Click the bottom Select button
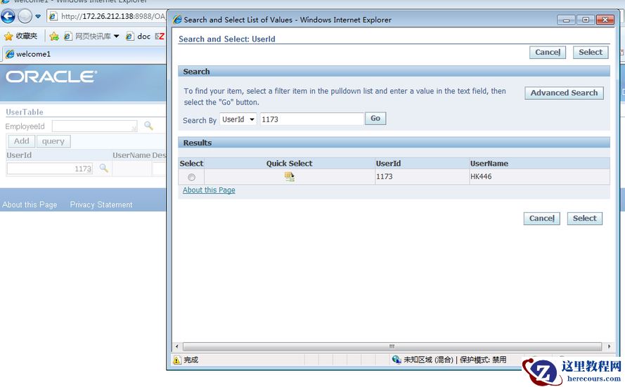This screenshot has width=625, height=387. [585, 218]
